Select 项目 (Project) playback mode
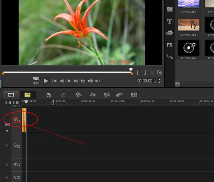Image resolution: width=214 pixels, height=182 pixels. click(36, 78)
